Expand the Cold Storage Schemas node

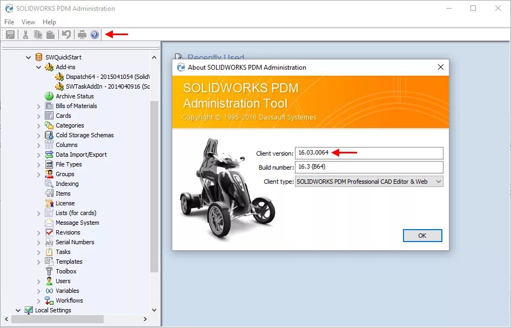tap(38, 136)
